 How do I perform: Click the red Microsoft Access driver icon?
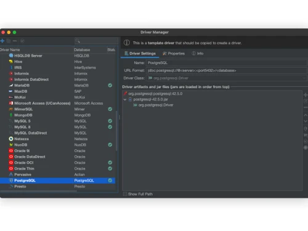[x=11, y=103]
